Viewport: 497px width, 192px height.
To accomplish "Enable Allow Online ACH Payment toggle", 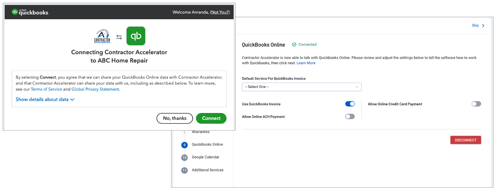I will pos(350,117).
